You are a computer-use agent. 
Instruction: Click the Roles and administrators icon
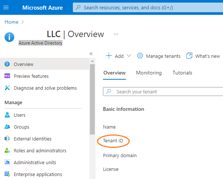coord(7,150)
